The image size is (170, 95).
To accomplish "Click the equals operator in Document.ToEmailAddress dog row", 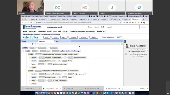I will (x=65, y=58).
